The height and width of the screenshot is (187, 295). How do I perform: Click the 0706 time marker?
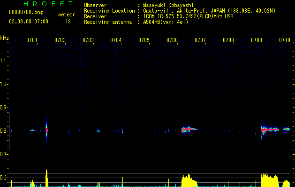[x=172, y=40]
